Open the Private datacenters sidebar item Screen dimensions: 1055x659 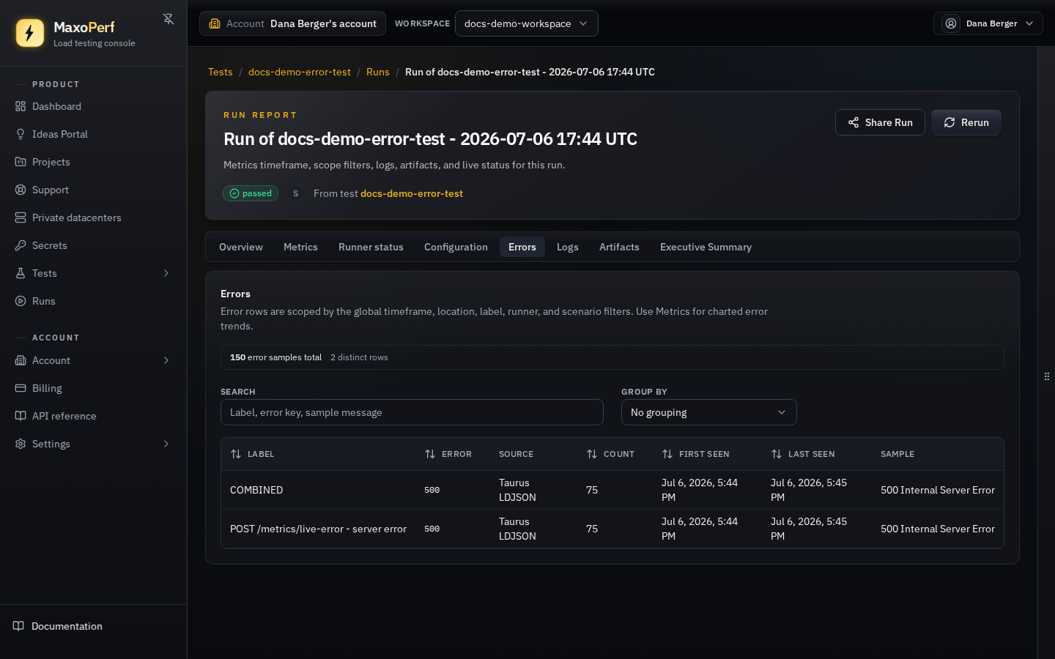(x=93, y=217)
